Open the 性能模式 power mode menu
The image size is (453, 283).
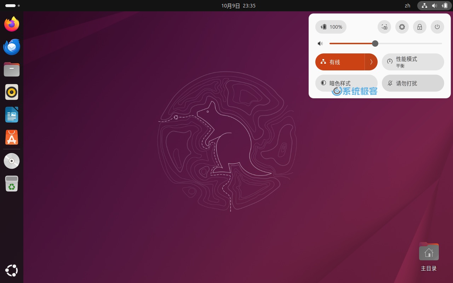coord(413,62)
